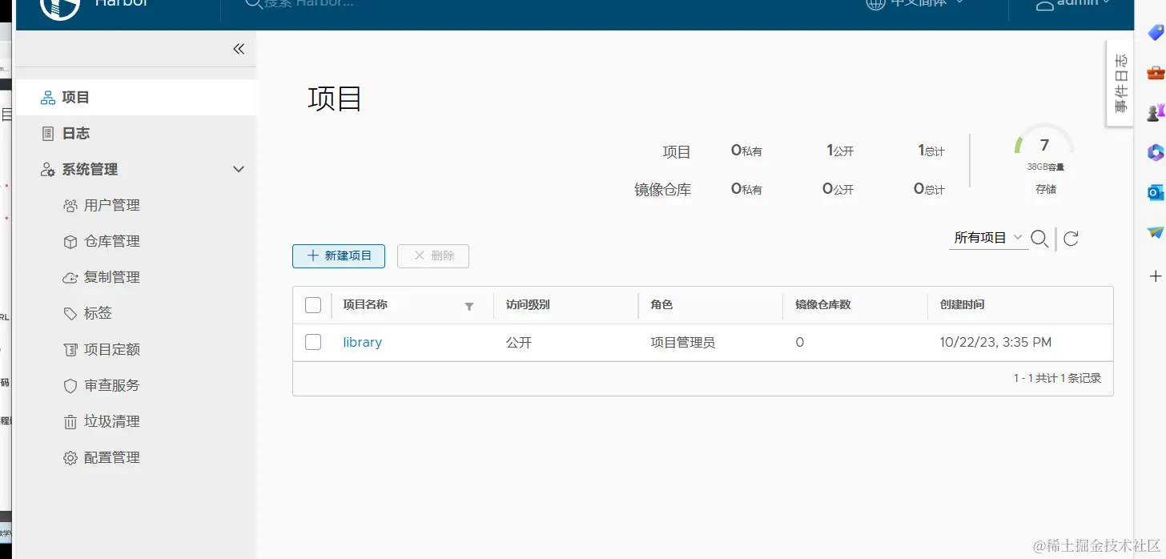
Task: Sort by 访问级别 column header
Action: [528, 305]
